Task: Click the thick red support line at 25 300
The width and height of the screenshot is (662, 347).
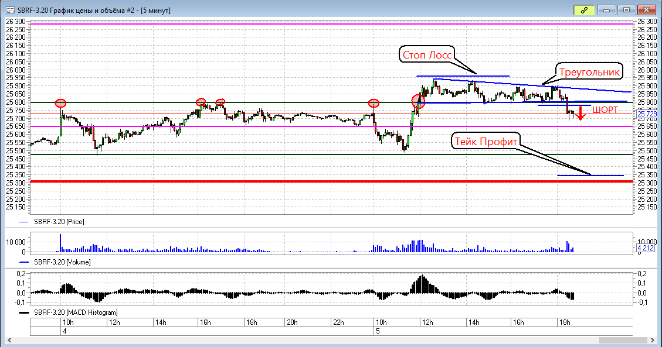Action: pyautogui.click(x=331, y=181)
